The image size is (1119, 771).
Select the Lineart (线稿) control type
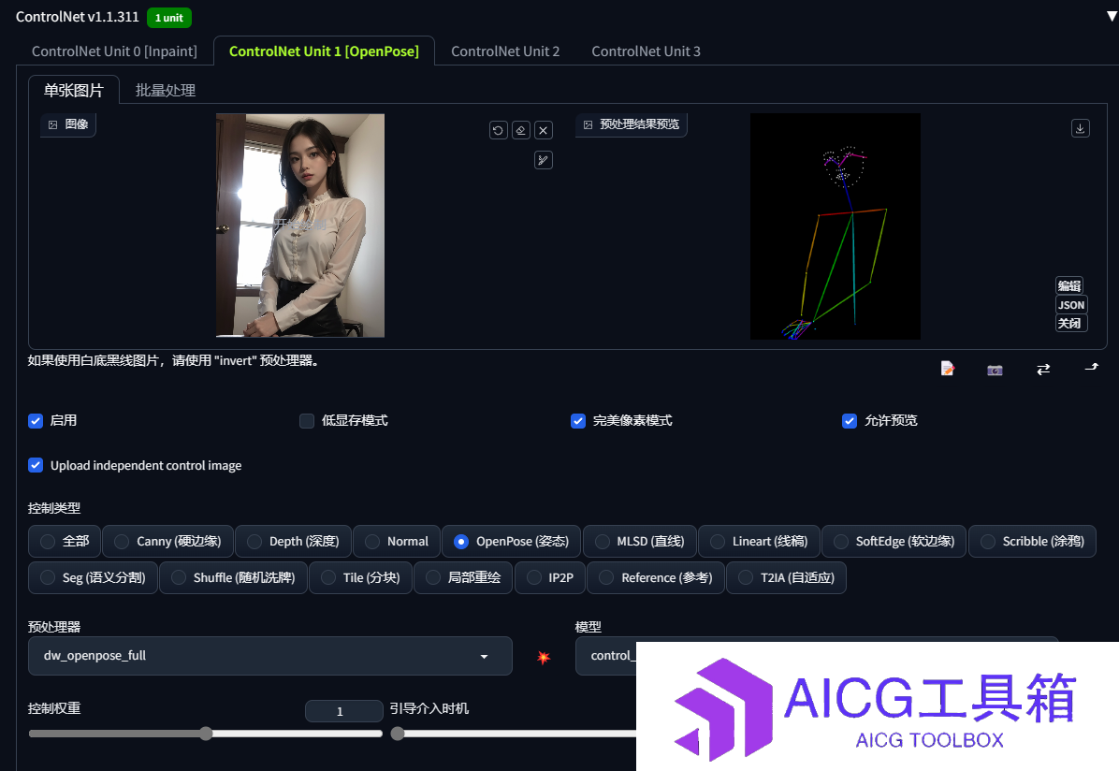[x=760, y=541]
